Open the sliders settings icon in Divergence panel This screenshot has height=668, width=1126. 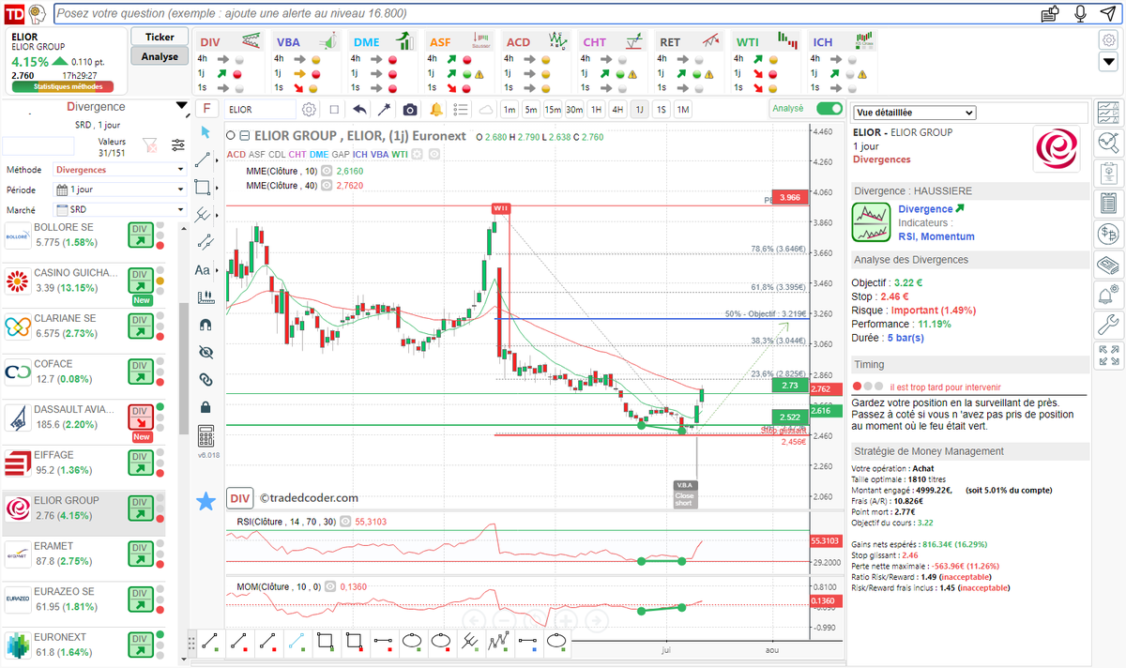pos(178,145)
